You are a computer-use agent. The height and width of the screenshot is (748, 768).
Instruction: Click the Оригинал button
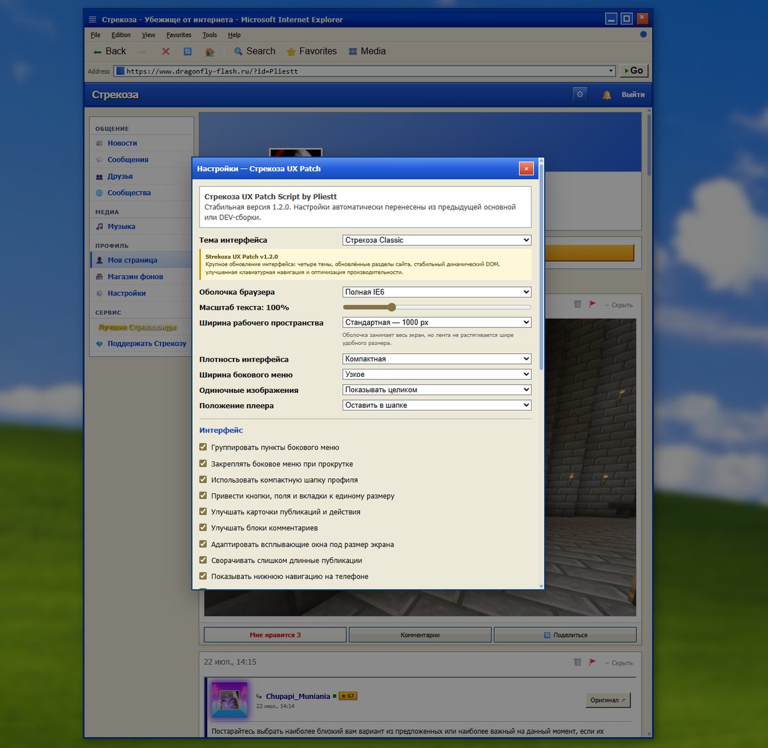608,700
